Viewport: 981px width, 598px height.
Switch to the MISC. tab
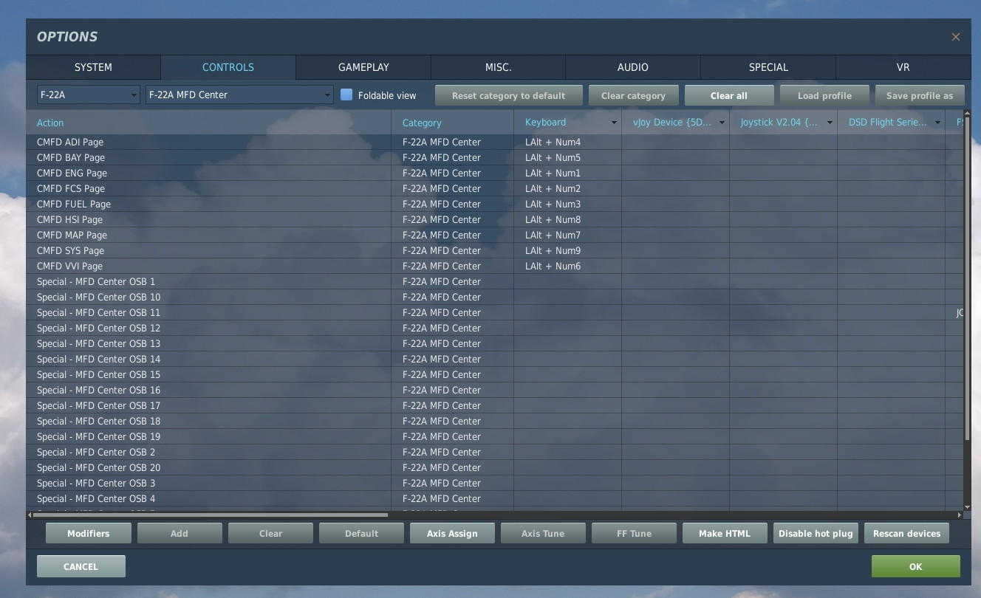[499, 67]
